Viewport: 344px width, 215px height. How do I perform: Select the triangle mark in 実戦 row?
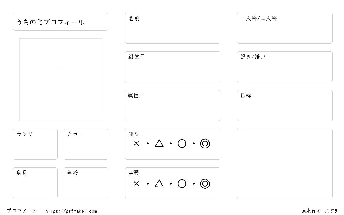click(159, 183)
